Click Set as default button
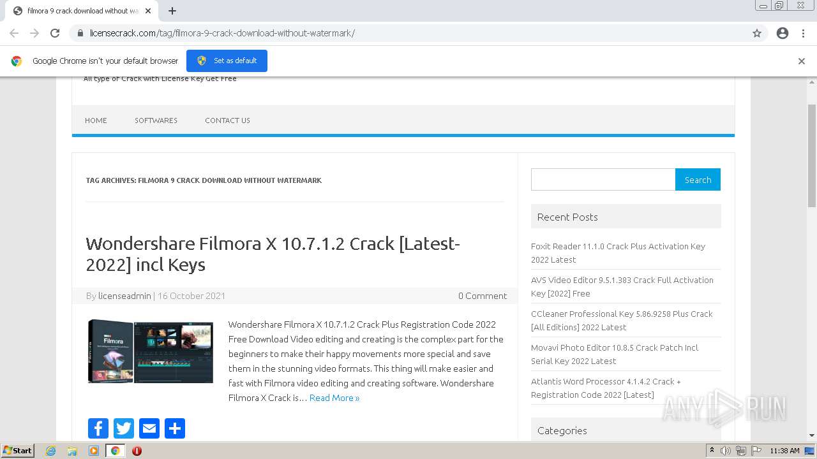This screenshot has width=817, height=459. [x=227, y=61]
